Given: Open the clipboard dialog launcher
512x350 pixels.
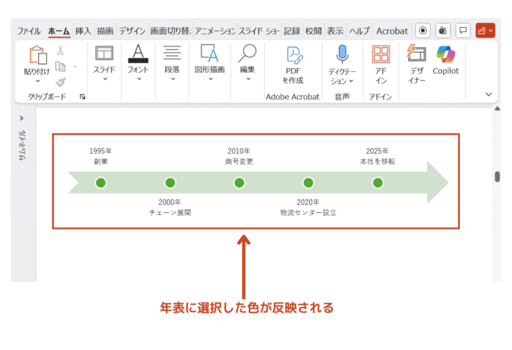Looking at the screenshot, I should pos(82,96).
